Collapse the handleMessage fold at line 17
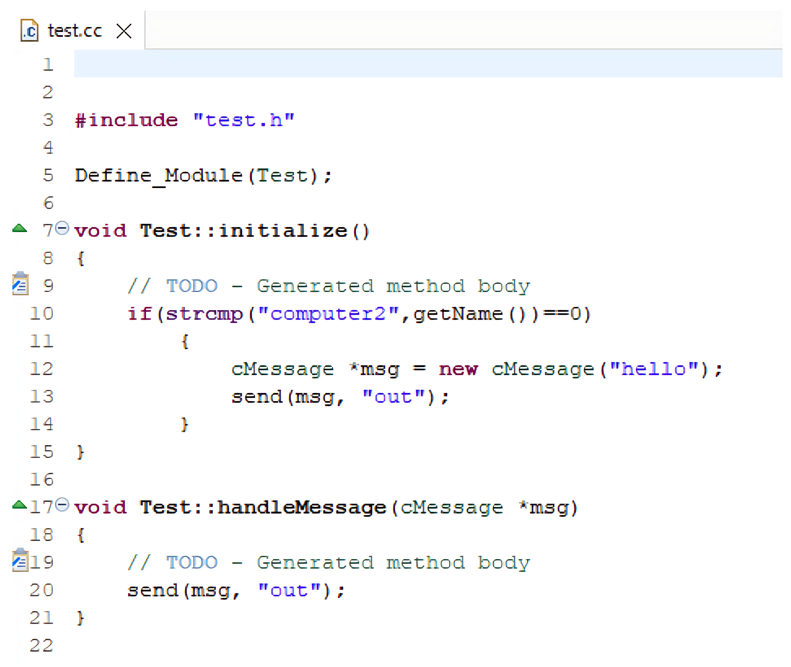Screen dimensions: 791x667 pos(62,504)
